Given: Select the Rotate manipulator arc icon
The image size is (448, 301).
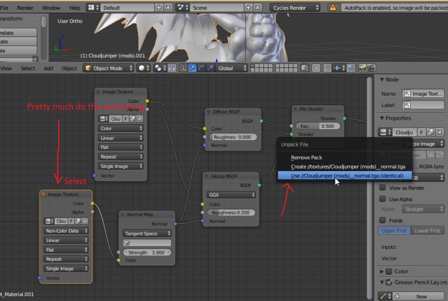Looking at the screenshot, I should pos(201,68).
